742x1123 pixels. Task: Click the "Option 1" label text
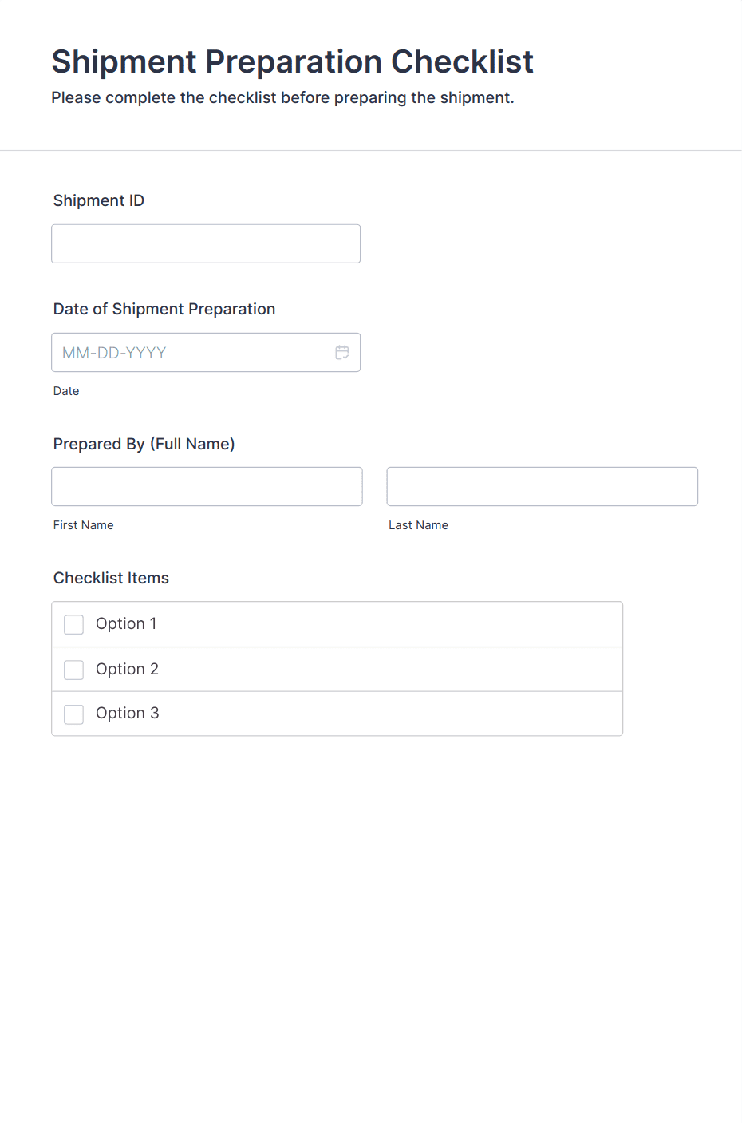(x=126, y=623)
